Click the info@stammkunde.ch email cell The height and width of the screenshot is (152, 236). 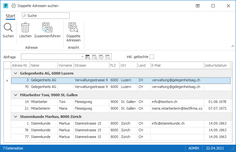click(x=177, y=124)
